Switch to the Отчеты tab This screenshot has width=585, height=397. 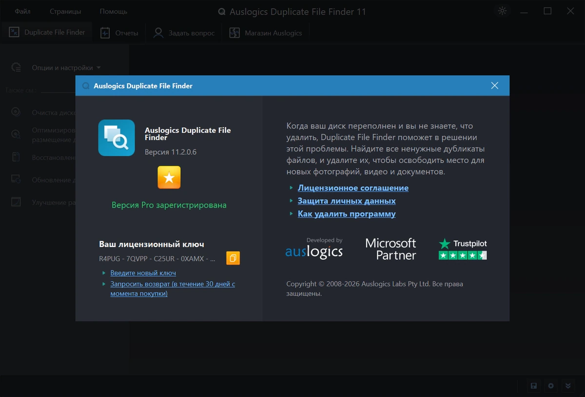(x=120, y=33)
